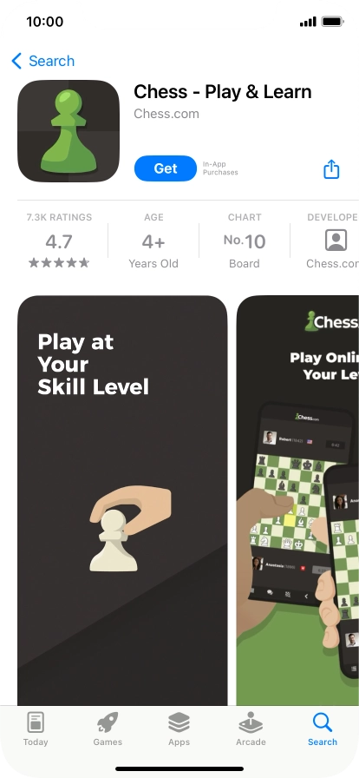Tap the developer person icon
The height and width of the screenshot is (778, 359).
tap(336, 241)
